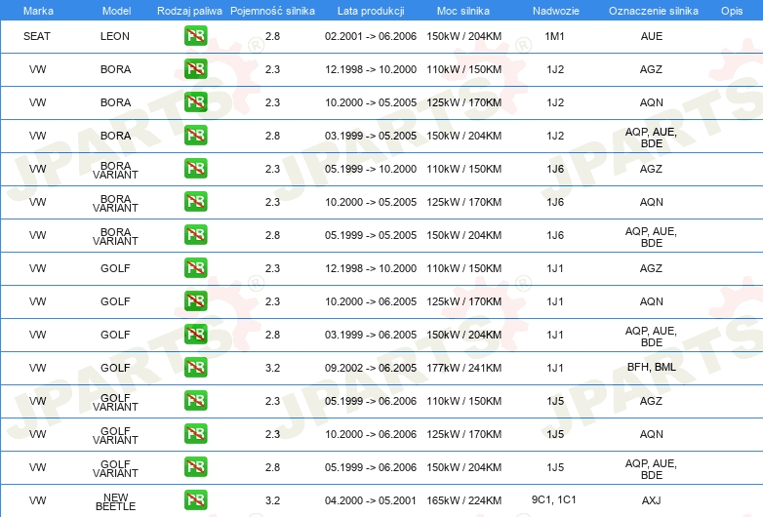Click the 'Pojemność silnika' column header
Screen dimensions: 763x517
click(x=272, y=11)
